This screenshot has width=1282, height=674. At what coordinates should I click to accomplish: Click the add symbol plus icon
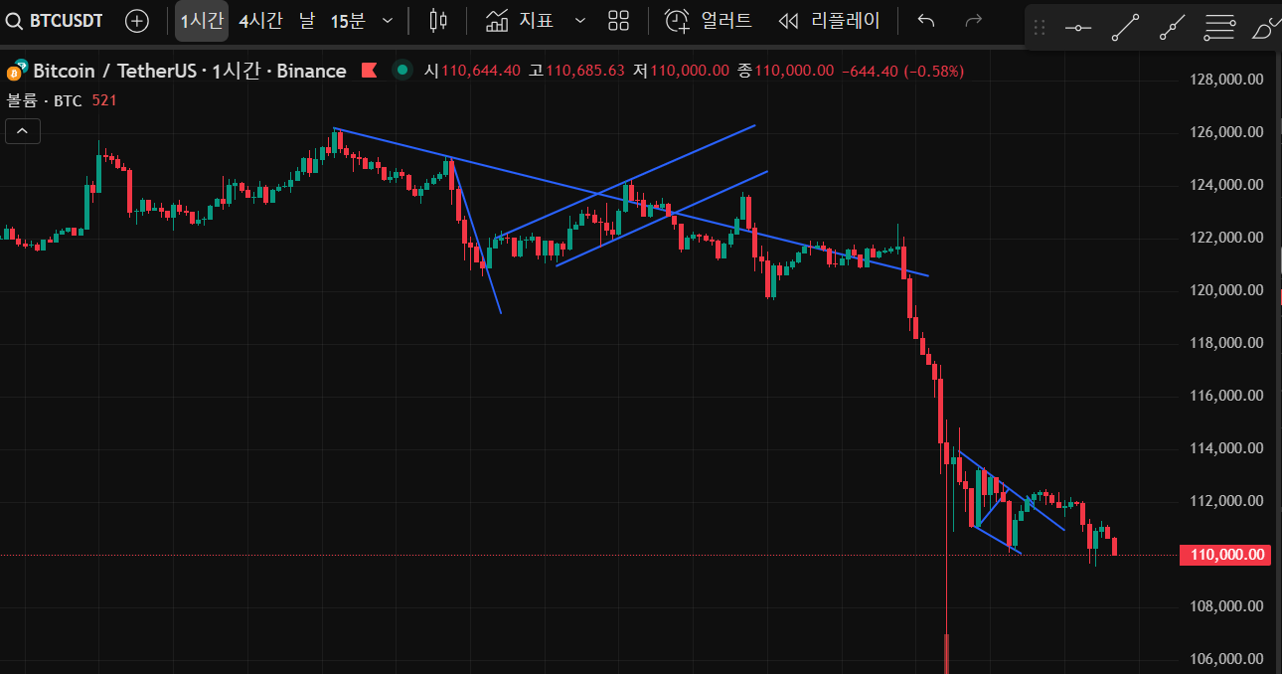pyautogui.click(x=136, y=21)
